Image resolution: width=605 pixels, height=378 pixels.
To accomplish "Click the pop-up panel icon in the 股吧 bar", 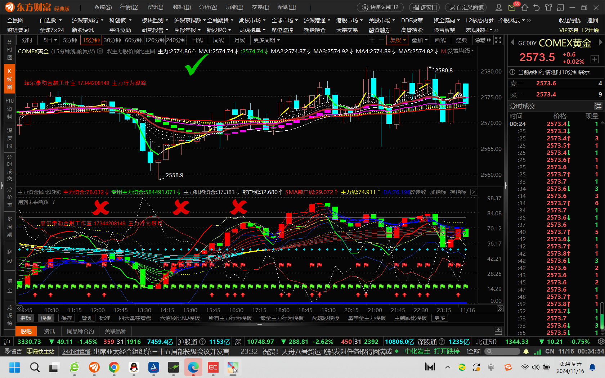I will click(x=498, y=331).
